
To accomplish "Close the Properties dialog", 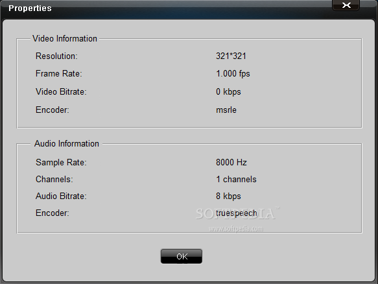I will pos(346,5).
